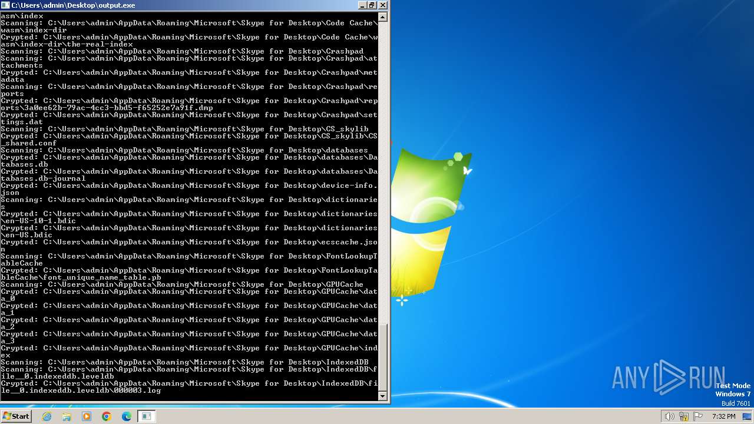Click the console scrollbar up arrow

coord(383,17)
